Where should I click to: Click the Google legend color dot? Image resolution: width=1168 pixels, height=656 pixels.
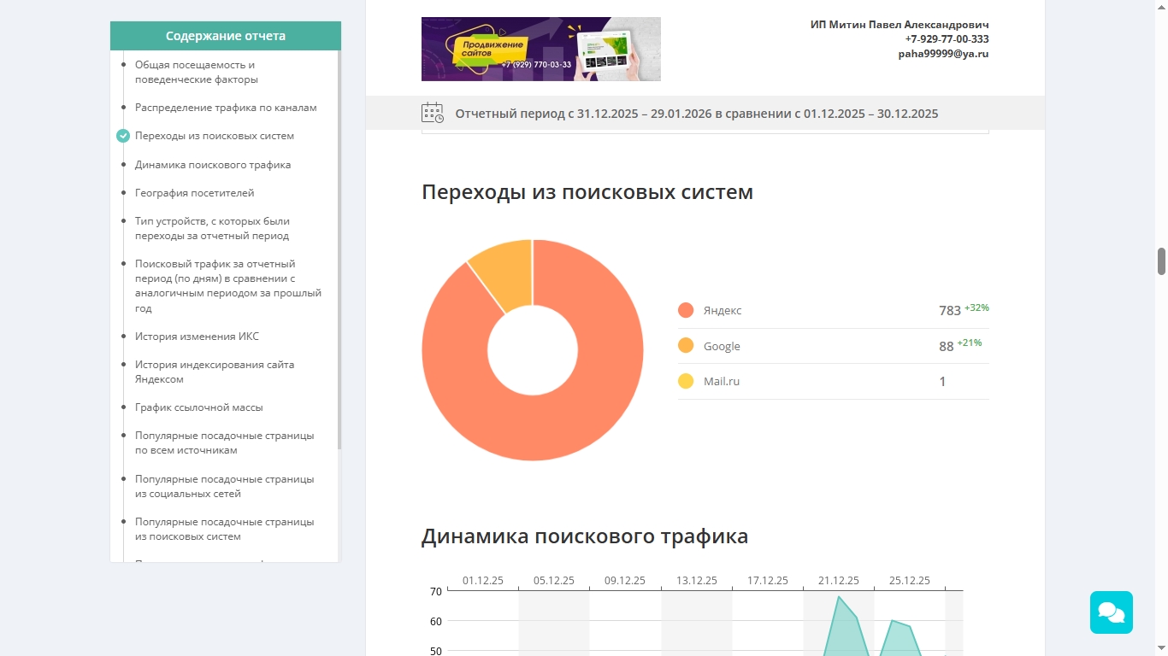(x=686, y=346)
